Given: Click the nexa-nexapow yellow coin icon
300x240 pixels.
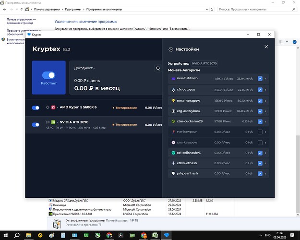Looking at the screenshot, I should 173,101.
